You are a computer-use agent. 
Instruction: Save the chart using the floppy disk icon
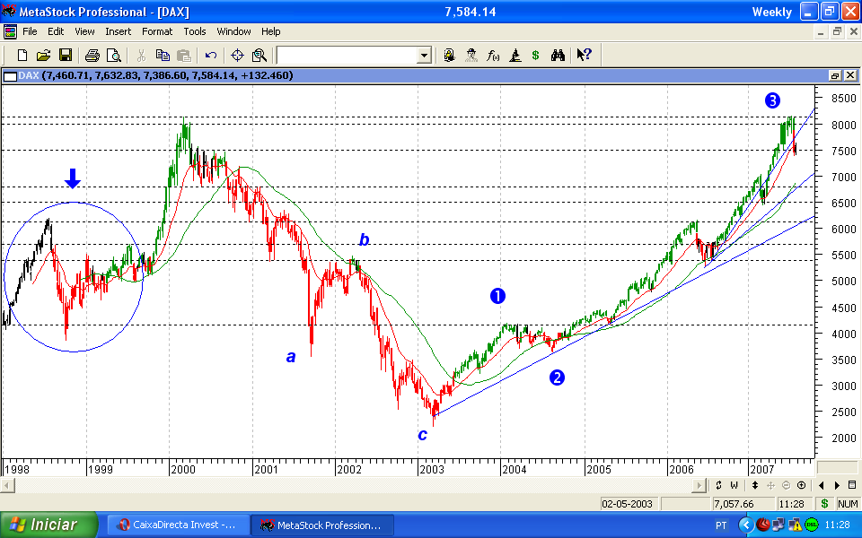66,55
